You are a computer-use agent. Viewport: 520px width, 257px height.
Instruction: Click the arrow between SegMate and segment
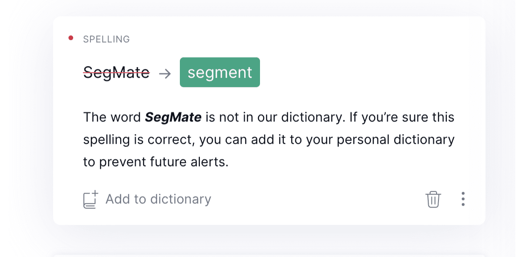(165, 74)
